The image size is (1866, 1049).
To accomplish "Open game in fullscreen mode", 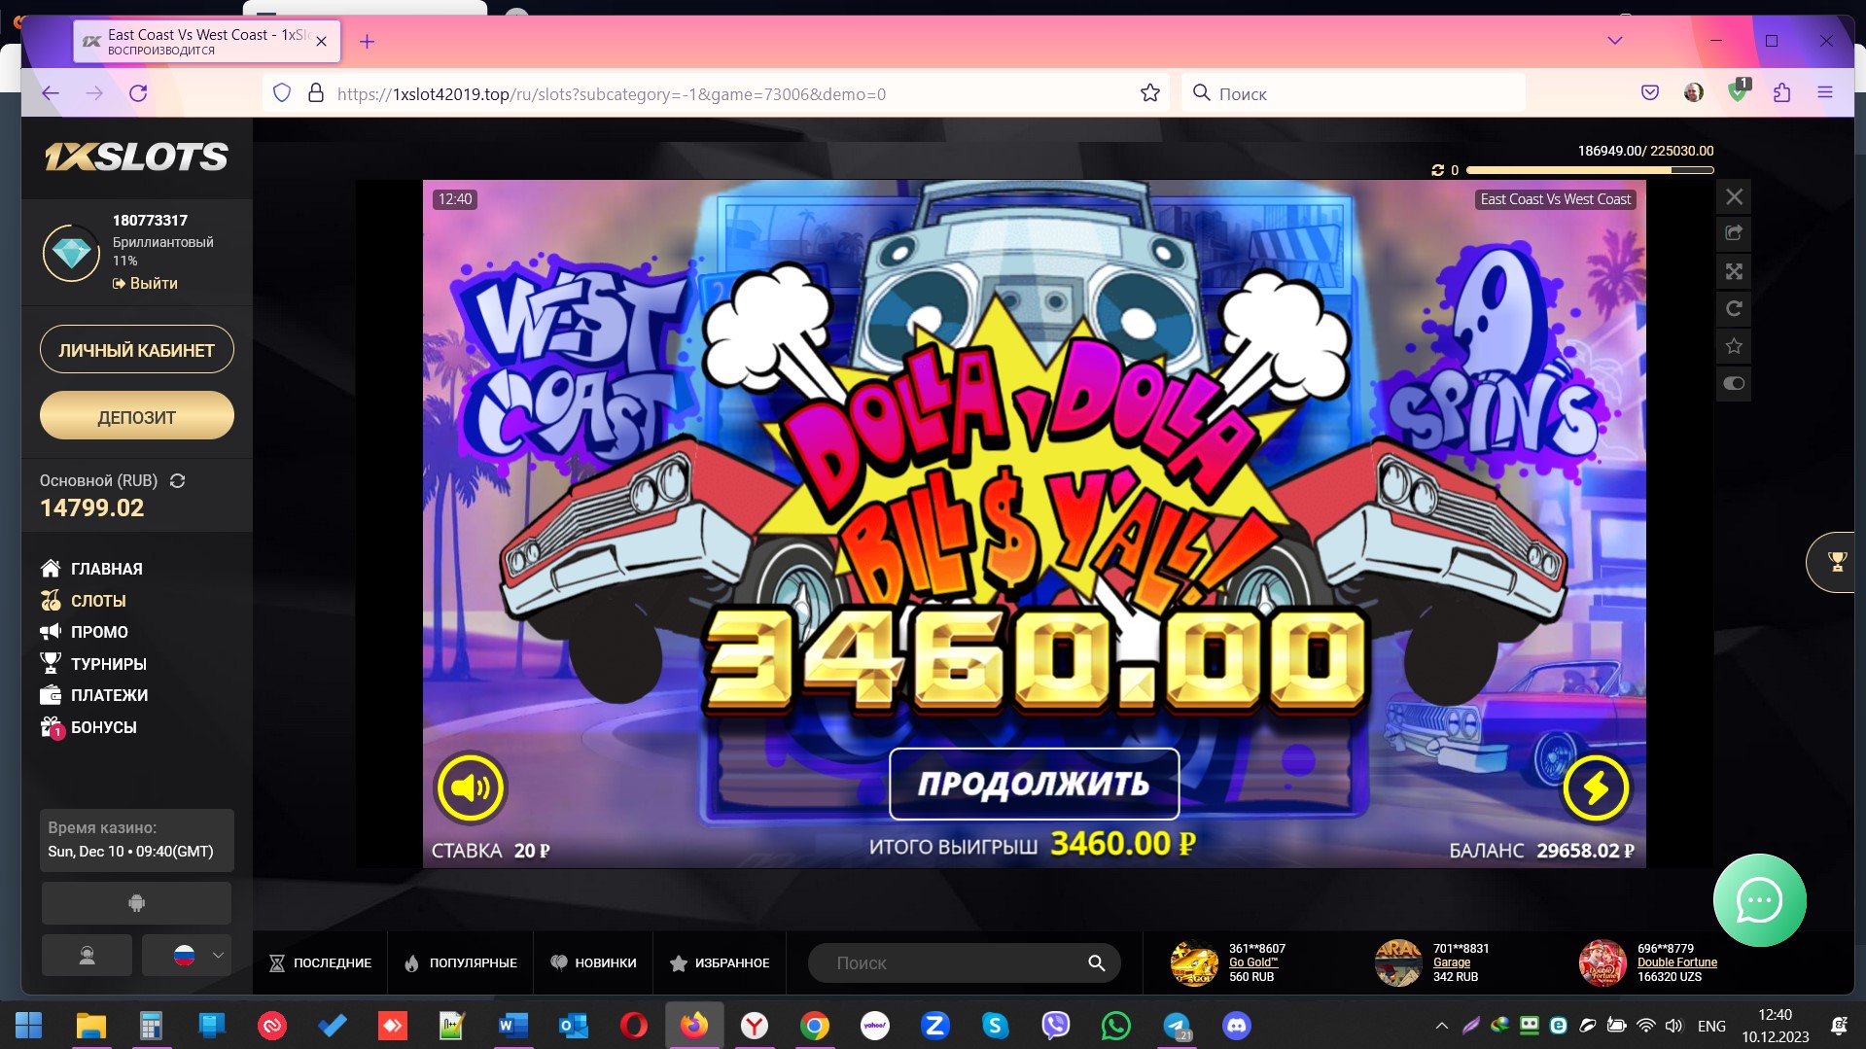I will 1734,271.
